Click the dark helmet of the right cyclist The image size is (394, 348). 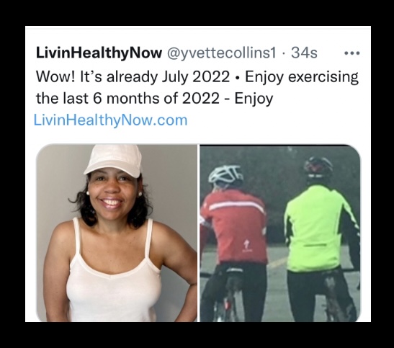(x=318, y=166)
